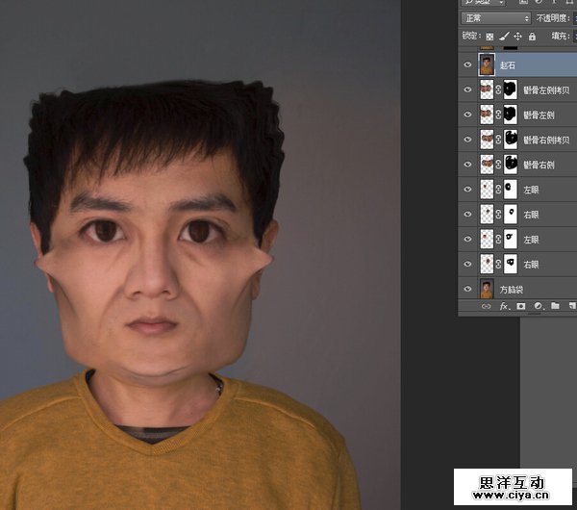Toggle visibility of 方脑袋 layer
The height and width of the screenshot is (510, 577).
point(468,289)
